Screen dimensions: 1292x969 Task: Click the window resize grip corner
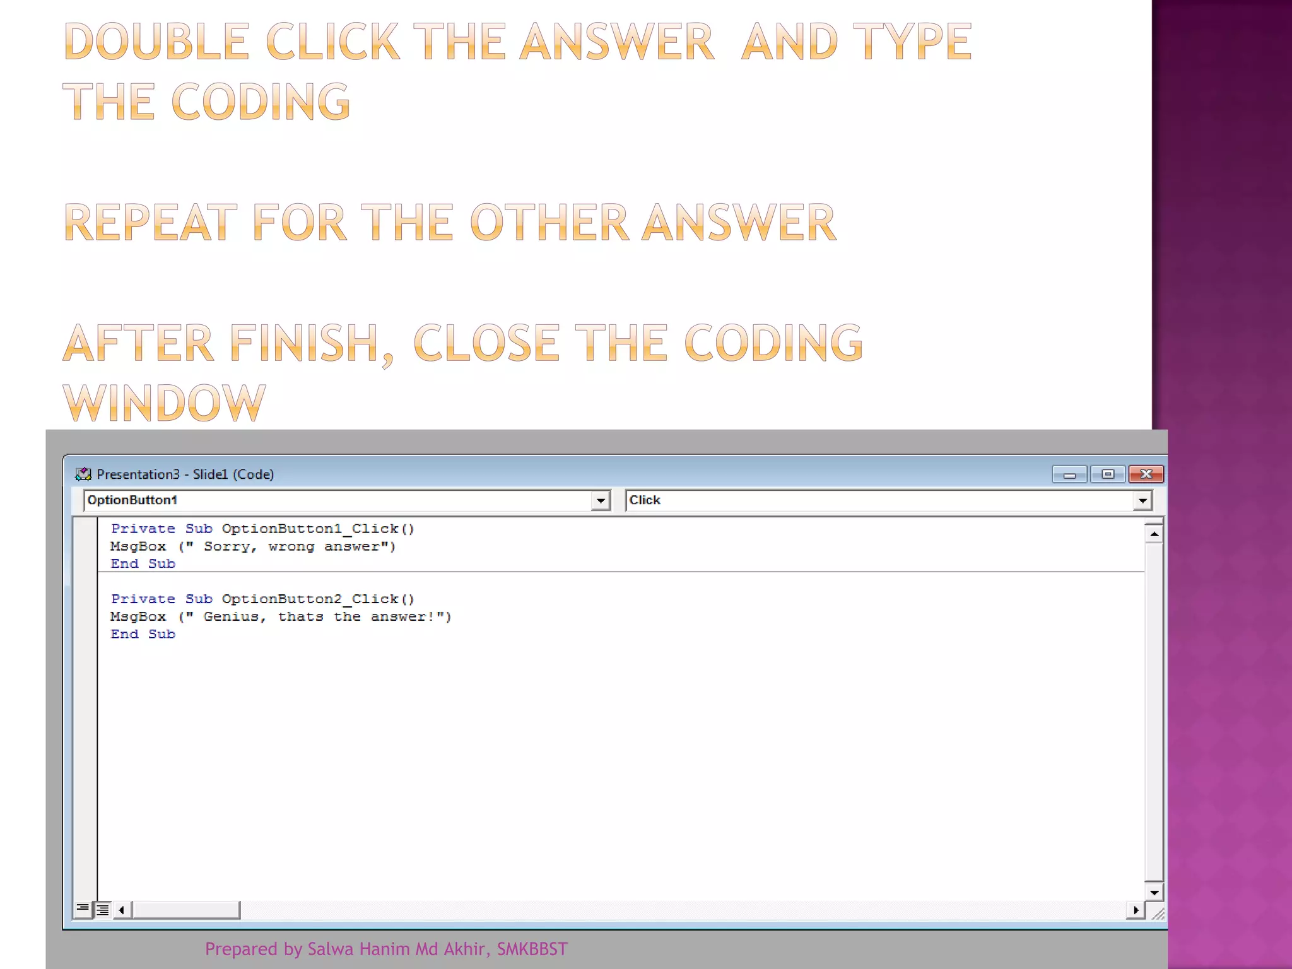[x=1158, y=913]
